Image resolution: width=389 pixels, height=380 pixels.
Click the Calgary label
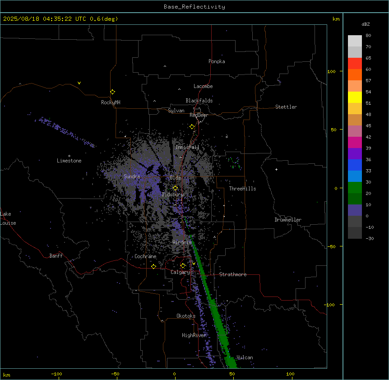point(180,272)
